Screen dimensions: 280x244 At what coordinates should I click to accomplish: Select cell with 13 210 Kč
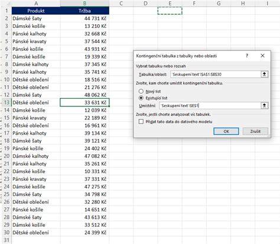pos(84,26)
